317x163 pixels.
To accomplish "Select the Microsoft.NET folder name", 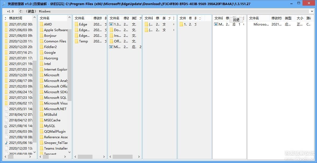I will (x=55, y=109).
